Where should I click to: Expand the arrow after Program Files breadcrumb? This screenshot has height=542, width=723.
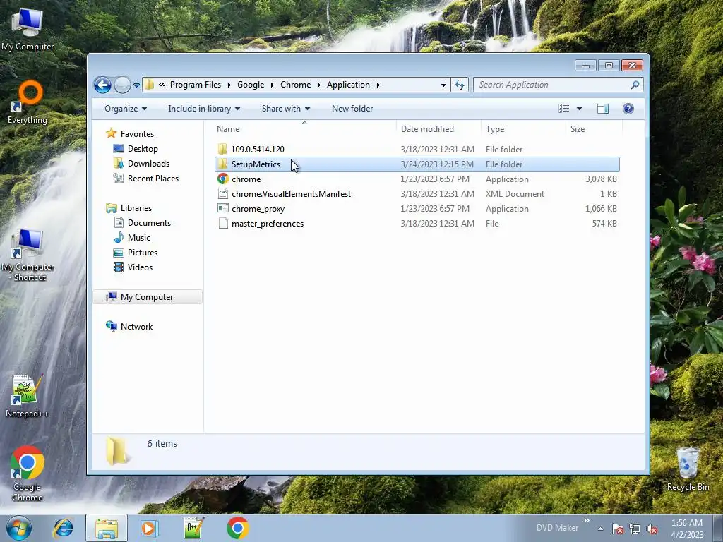tap(229, 85)
